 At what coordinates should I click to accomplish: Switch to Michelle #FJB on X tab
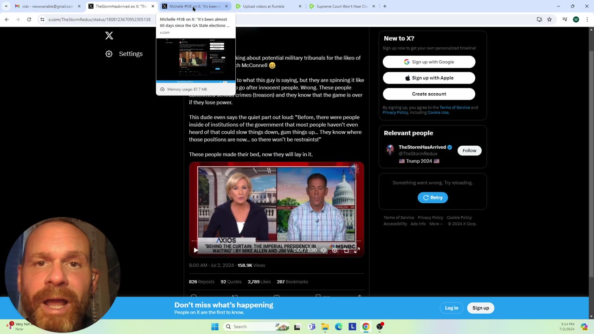(195, 6)
